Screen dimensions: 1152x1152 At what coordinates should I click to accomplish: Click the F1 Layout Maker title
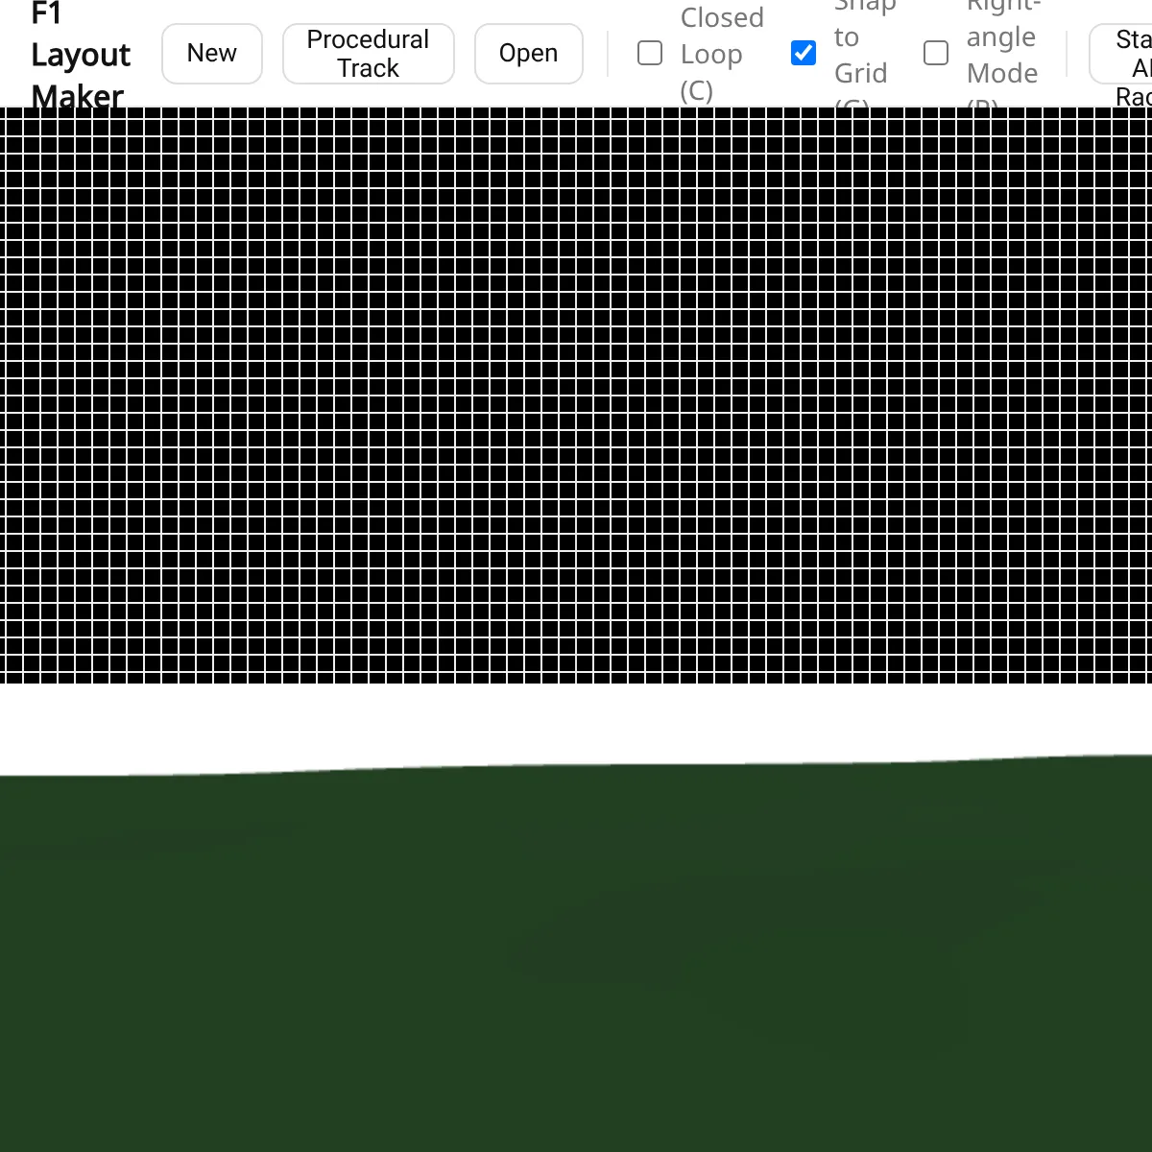pos(81,55)
